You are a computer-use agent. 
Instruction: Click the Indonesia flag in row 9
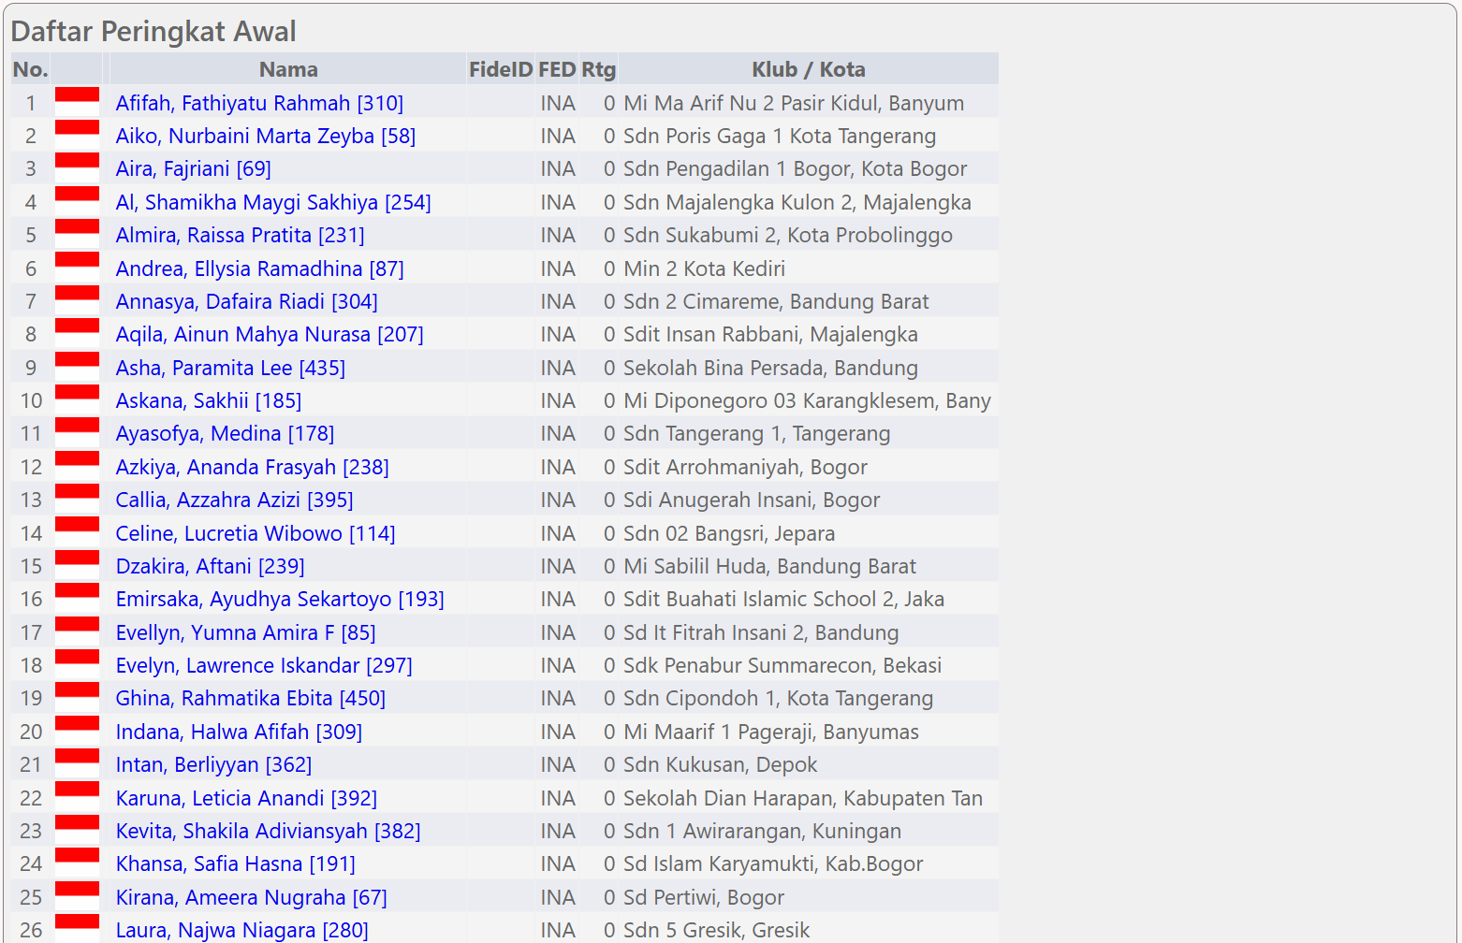[77, 366]
